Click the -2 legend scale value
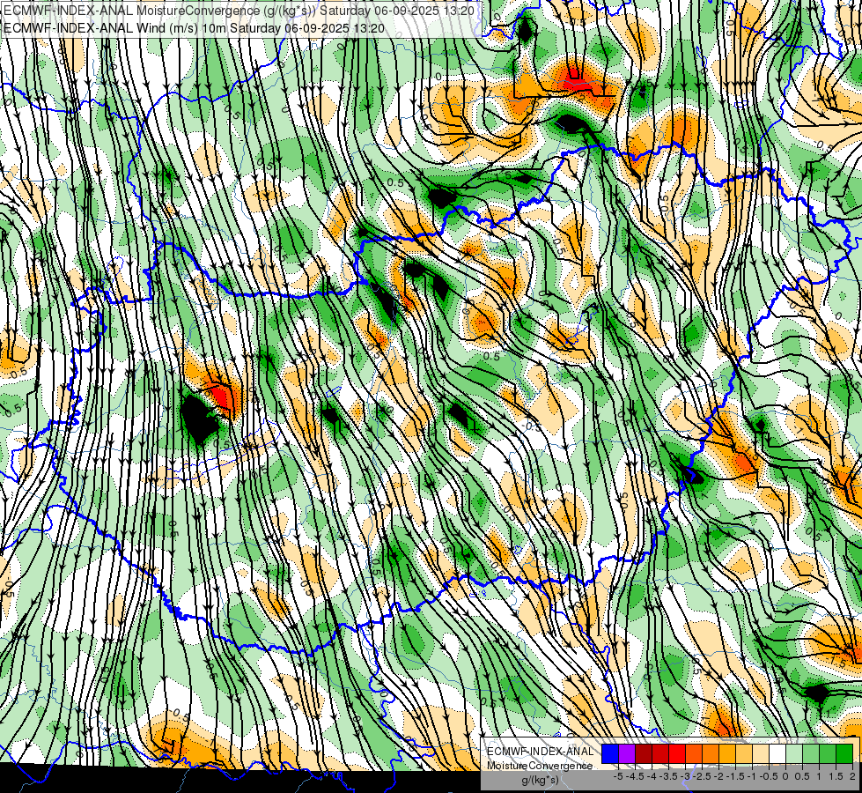The height and width of the screenshot is (793, 862). 718,776
